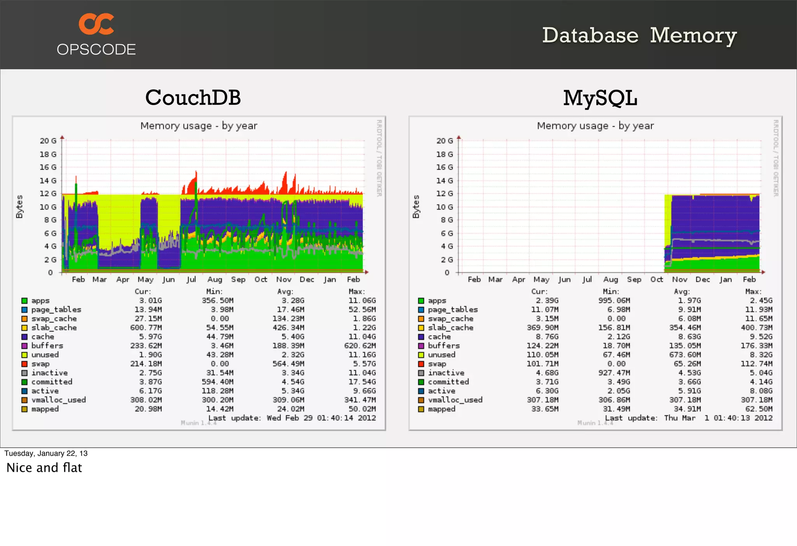Click CouchDB cache current value 5.97G
Image resolution: width=797 pixels, height=546 pixels.
(x=151, y=337)
